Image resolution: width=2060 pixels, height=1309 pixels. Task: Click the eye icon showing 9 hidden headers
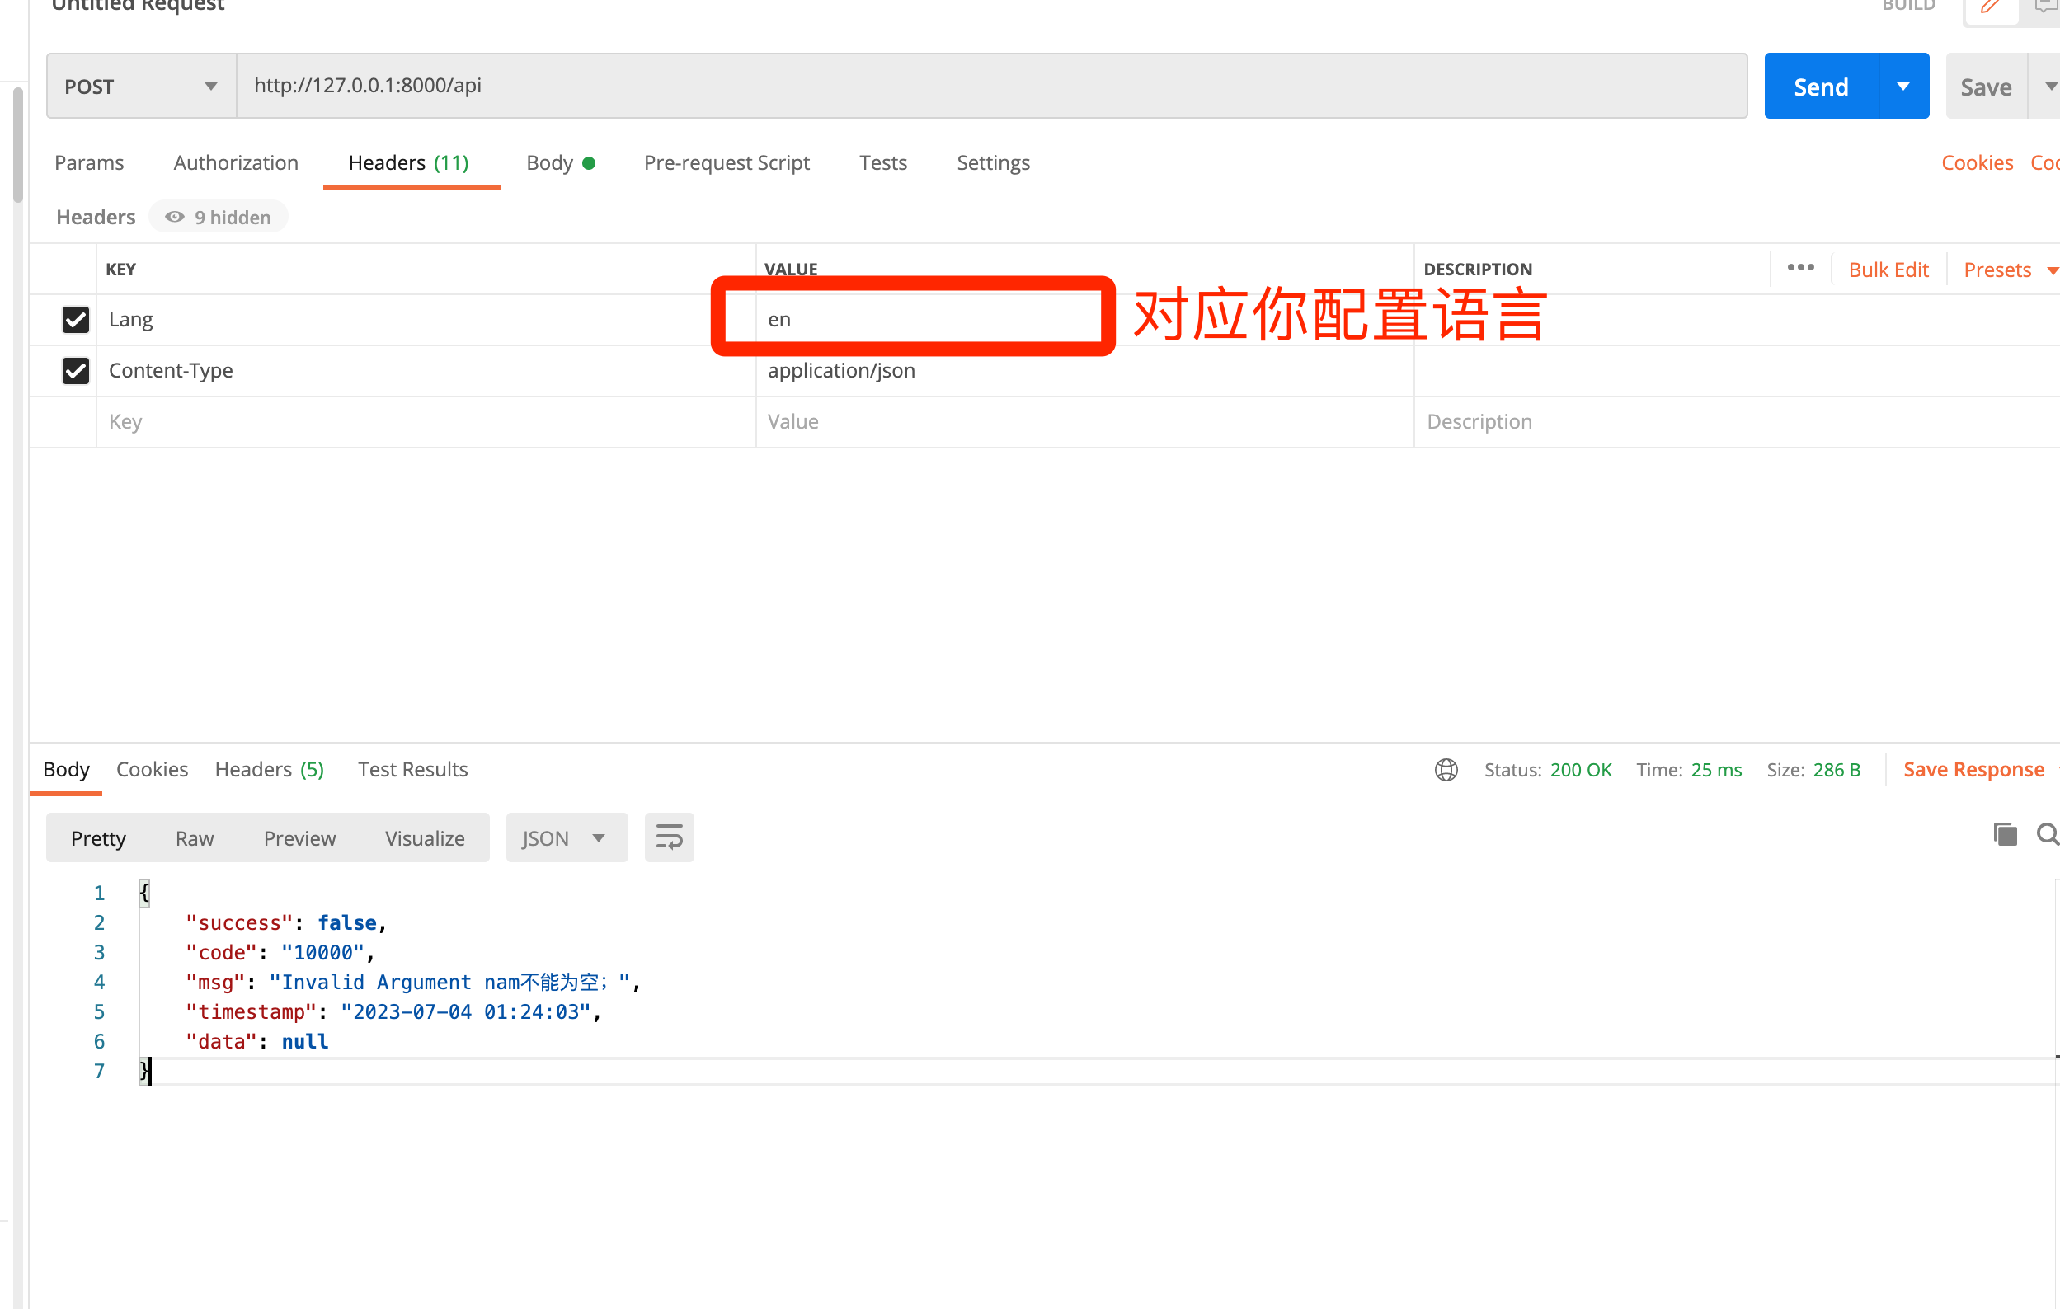tap(175, 217)
